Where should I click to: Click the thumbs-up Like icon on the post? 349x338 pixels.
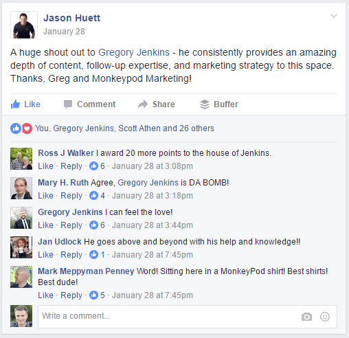click(15, 104)
